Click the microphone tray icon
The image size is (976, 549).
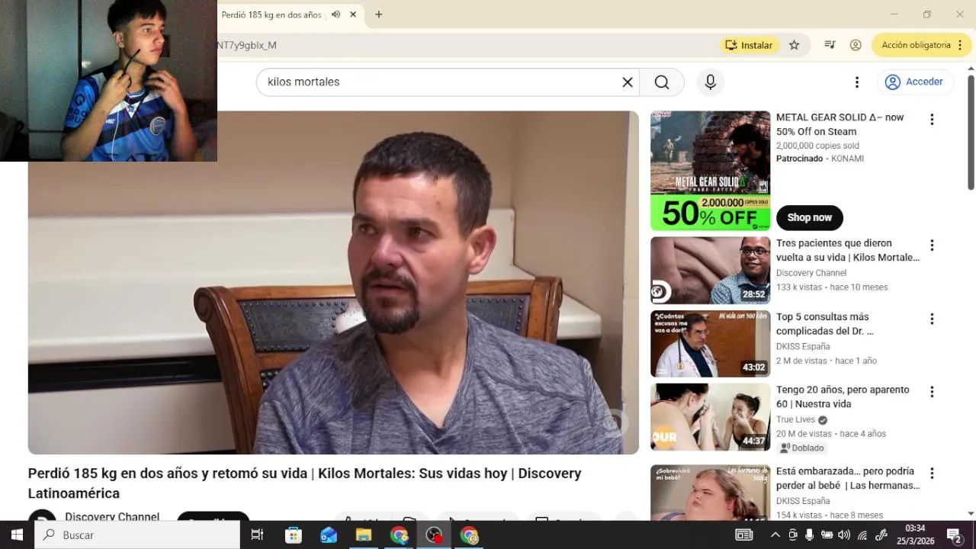(810, 535)
